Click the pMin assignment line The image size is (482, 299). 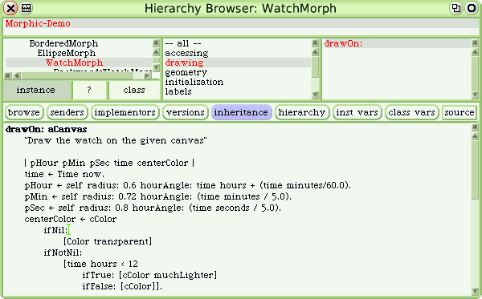(x=158, y=196)
